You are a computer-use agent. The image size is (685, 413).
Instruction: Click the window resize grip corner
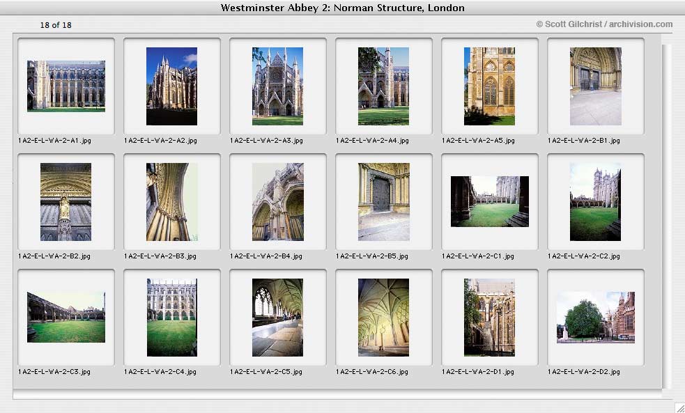tap(679, 407)
